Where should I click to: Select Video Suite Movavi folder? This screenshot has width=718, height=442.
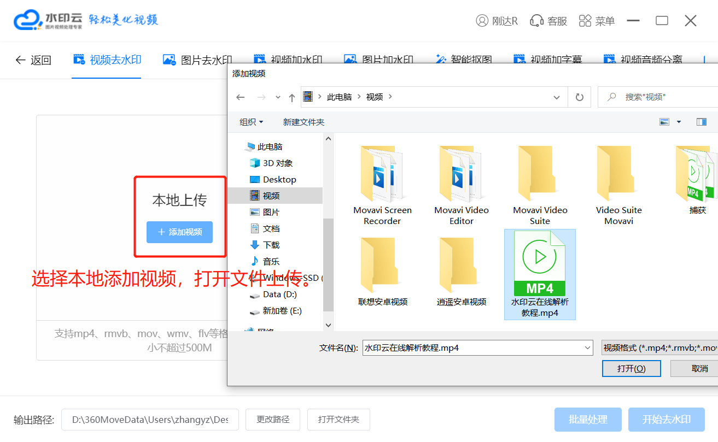click(618, 186)
